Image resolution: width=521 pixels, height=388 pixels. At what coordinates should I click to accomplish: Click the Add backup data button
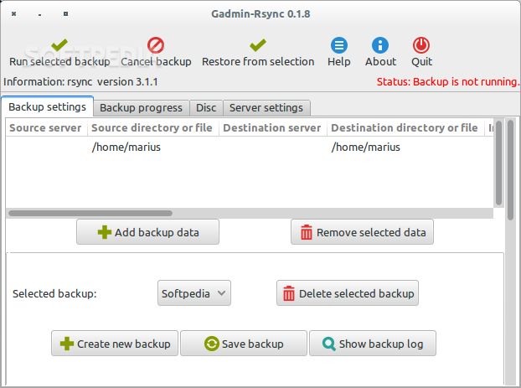coord(148,232)
